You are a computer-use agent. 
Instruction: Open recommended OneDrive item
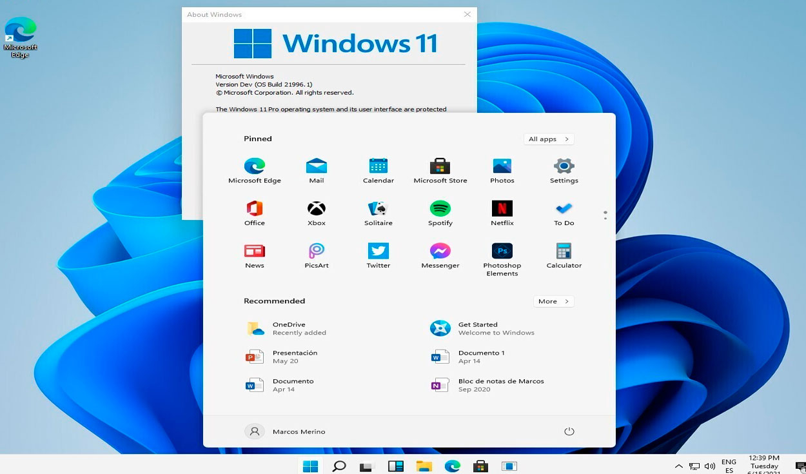(x=287, y=328)
